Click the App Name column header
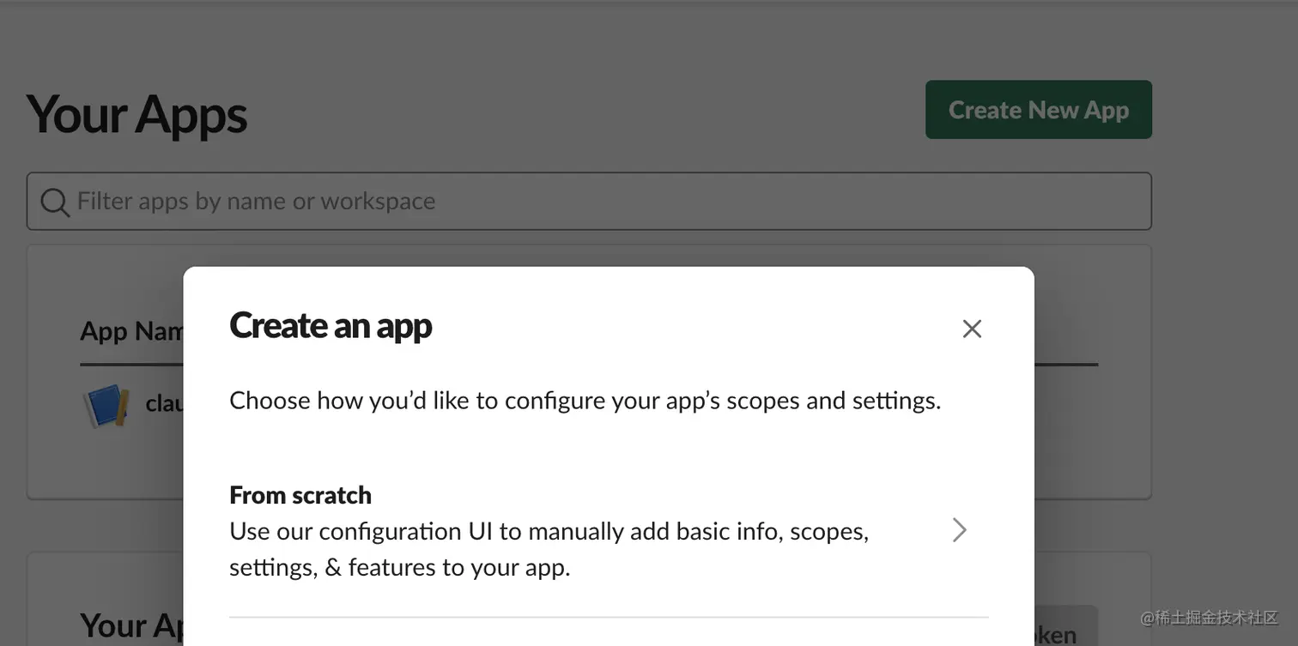The image size is (1298, 646). (130, 331)
